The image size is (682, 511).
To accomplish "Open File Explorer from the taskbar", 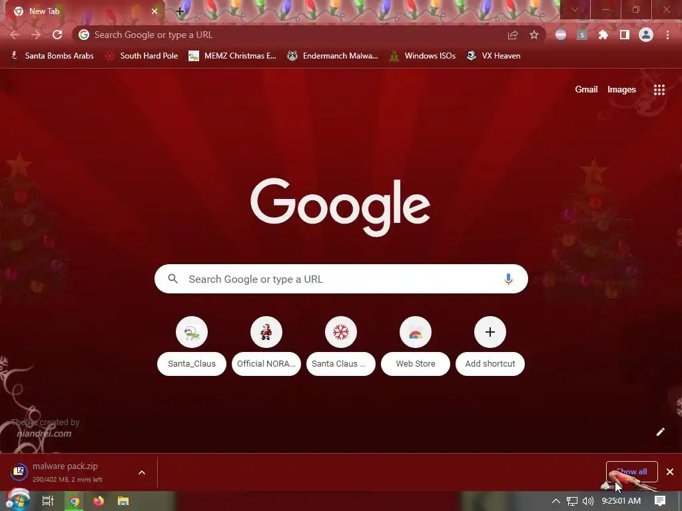I will (123, 501).
